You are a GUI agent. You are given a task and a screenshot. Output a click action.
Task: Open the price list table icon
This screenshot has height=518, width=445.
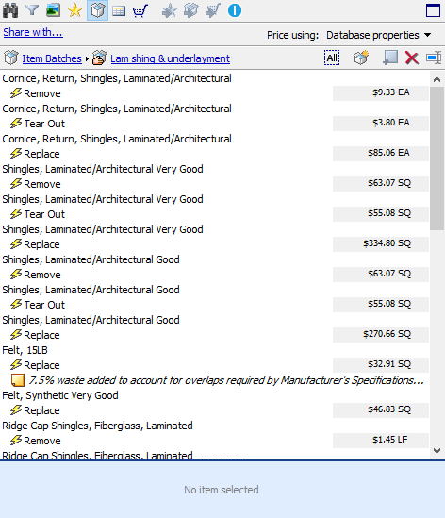[119, 11]
